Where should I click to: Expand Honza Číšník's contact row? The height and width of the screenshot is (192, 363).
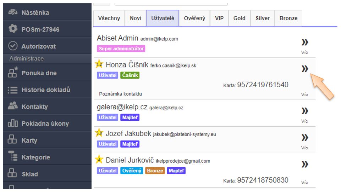click(x=304, y=69)
